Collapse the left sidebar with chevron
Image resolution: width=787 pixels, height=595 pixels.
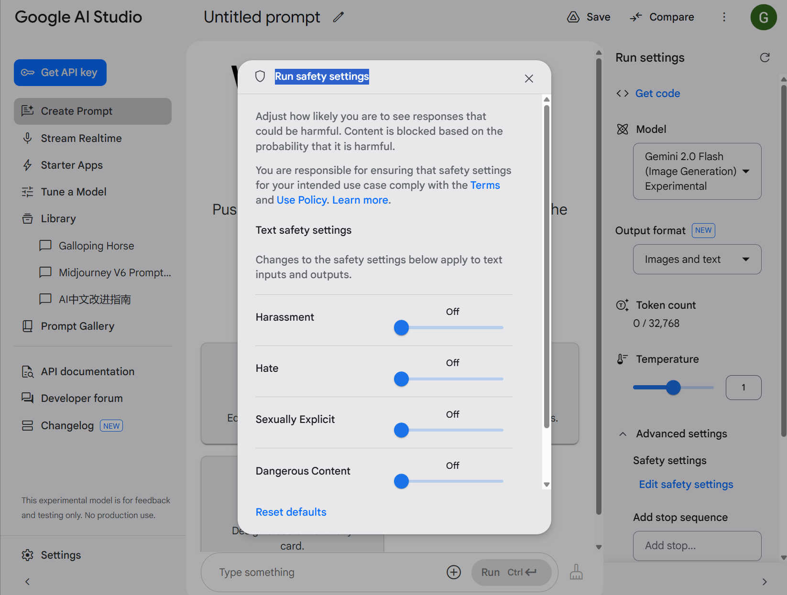27,582
